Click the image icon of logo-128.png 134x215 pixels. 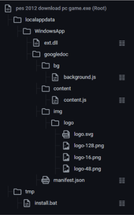[66, 146]
